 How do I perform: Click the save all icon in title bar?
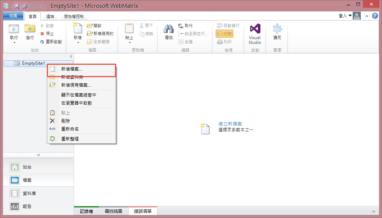pos(25,6)
